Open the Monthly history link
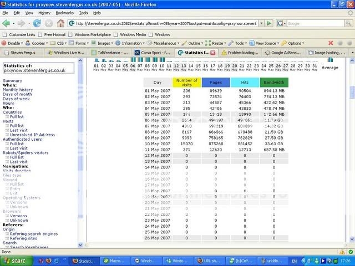The width and height of the screenshot is (355, 266). pyautogui.click(x=18, y=90)
